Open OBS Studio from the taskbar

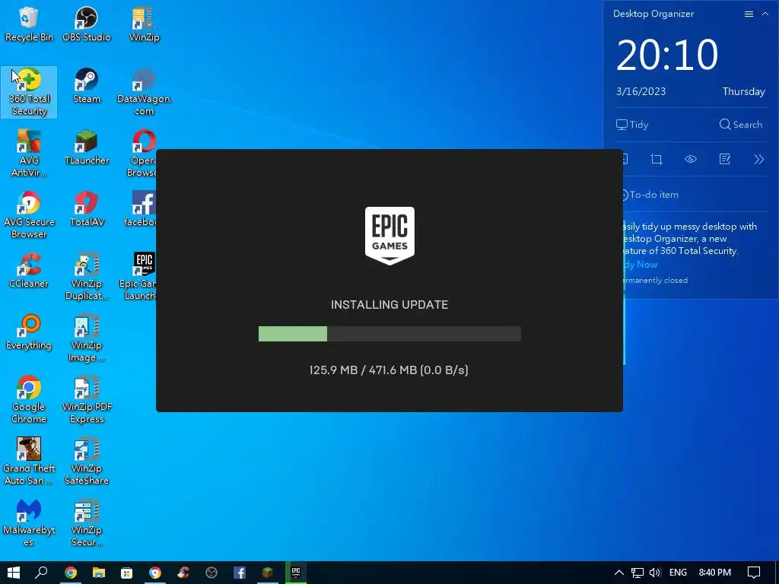click(x=211, y=573)
